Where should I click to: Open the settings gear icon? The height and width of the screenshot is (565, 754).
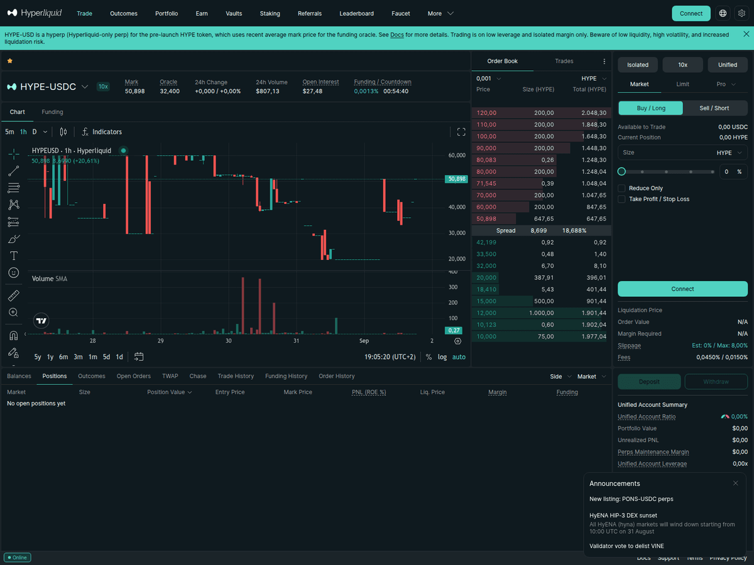741,13
